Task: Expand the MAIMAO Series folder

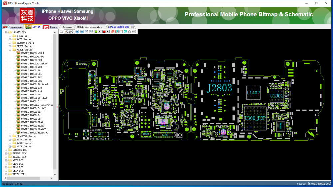Action: [x=10, y=43]
